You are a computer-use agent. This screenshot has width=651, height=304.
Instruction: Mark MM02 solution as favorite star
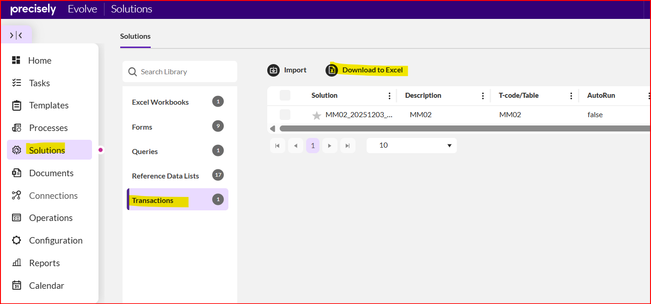[317, 115]
